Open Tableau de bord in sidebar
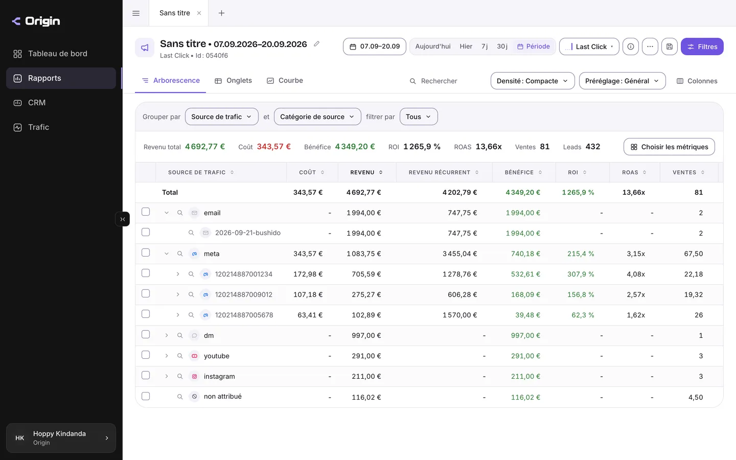This screenshot has height=460, width=736. tap(61, 54)
